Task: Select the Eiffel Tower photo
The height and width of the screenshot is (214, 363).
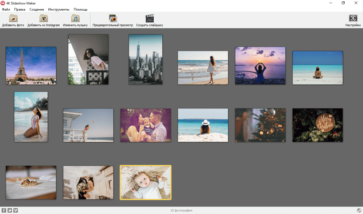Action: (x=31, y=65)
